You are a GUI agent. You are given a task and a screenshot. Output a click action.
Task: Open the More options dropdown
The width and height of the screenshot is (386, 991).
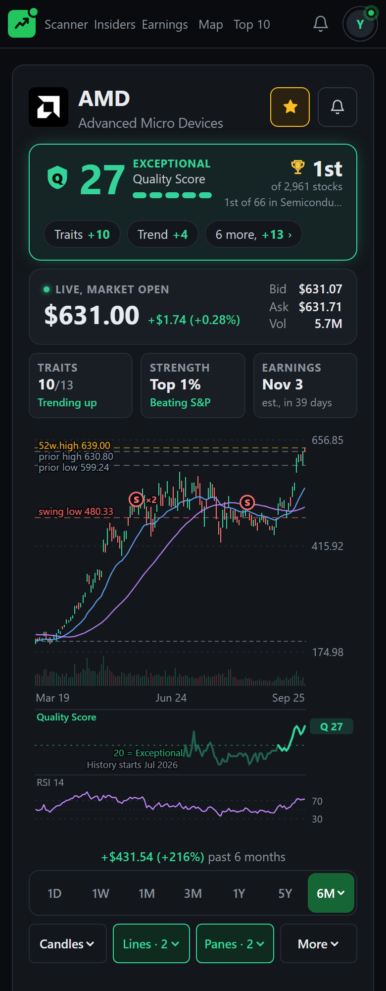(319, 944)
